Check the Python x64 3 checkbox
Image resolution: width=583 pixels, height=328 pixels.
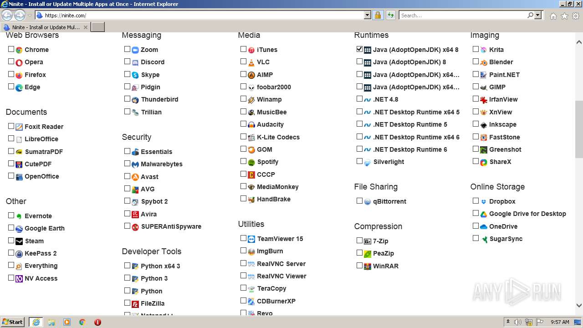point(127,265)
